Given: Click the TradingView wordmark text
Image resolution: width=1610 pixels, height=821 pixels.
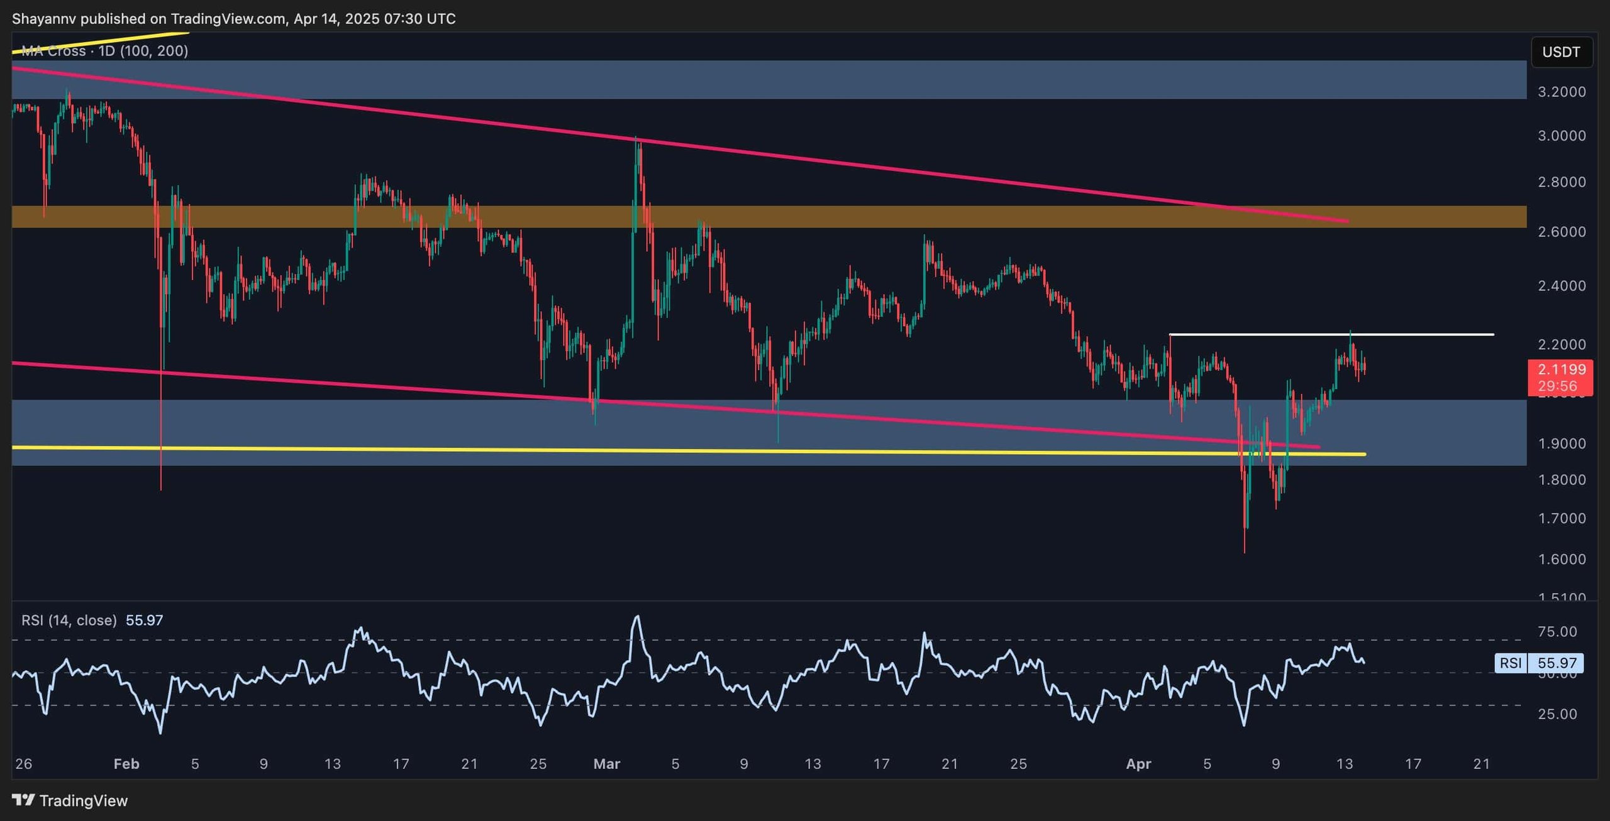Looking at the screenshot, I should pos(83,800).
